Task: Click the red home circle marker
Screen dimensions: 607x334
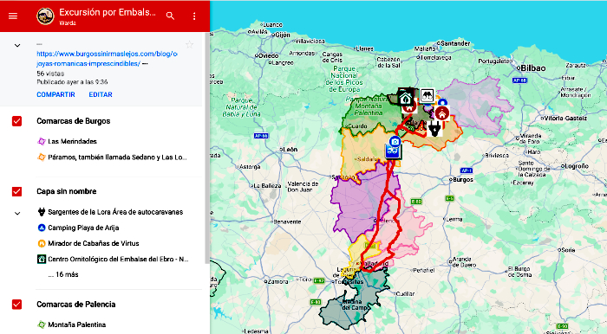Action: [x=441, y=113]
